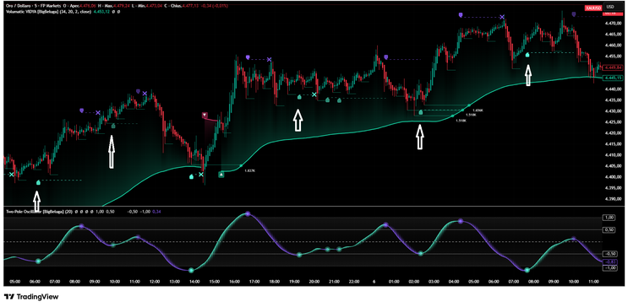Click the XAUUSD red symbol label
The height and width of the screenshot is (307, 628).
(x=593, y=7)
